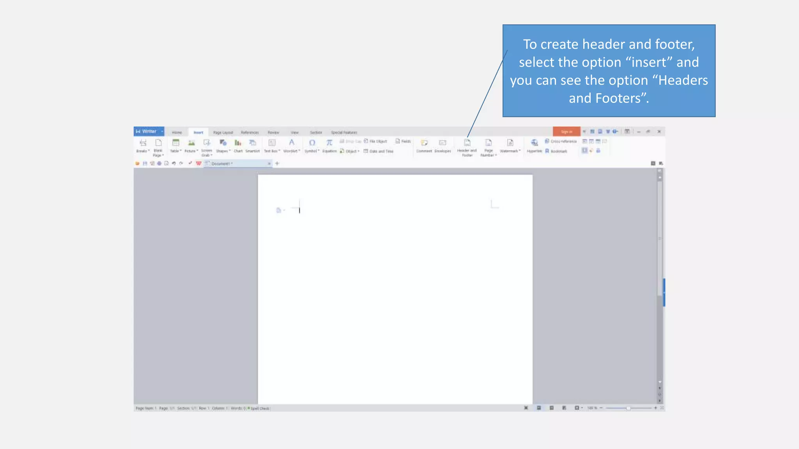Click the zoom in plus button
The width and height of the screenshot is (799, 449).
click(655, 408)
